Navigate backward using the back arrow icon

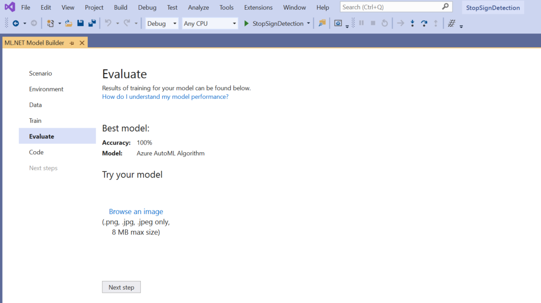(x=16, y=23)
